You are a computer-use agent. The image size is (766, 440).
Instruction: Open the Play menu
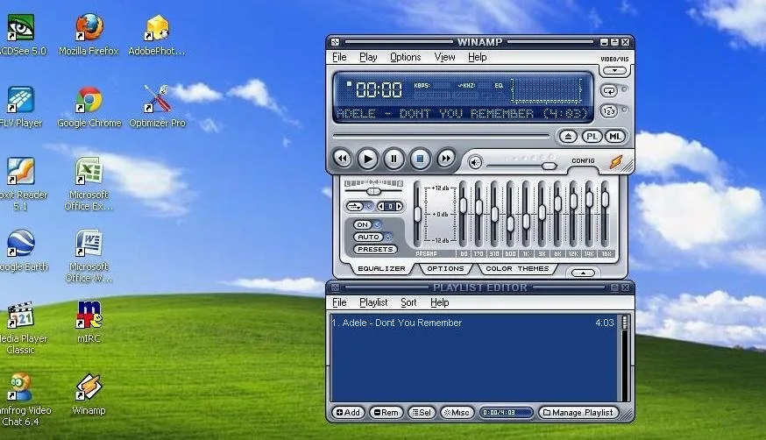point(368,57)
